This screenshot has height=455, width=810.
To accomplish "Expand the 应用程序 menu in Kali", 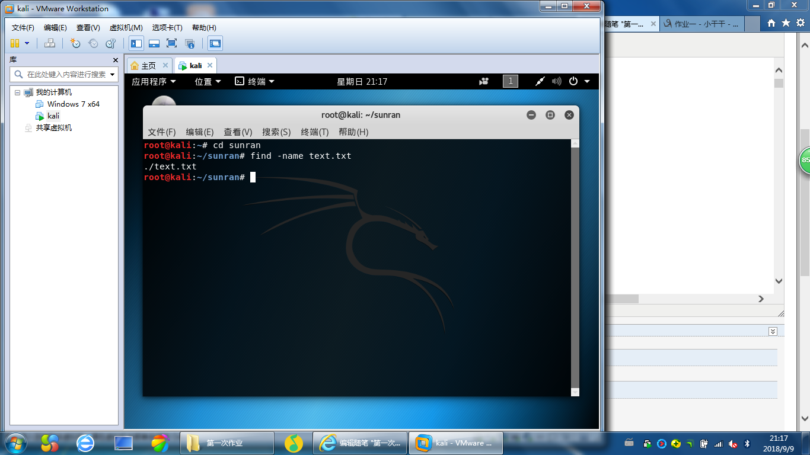I will (x=154, y=82).
